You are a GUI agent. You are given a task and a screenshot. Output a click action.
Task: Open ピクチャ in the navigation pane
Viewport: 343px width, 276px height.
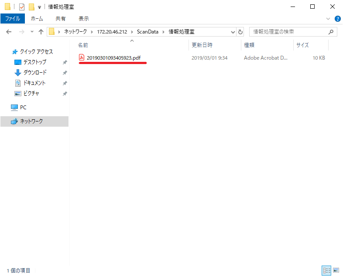pyautogui.click(x=27, y=94)
